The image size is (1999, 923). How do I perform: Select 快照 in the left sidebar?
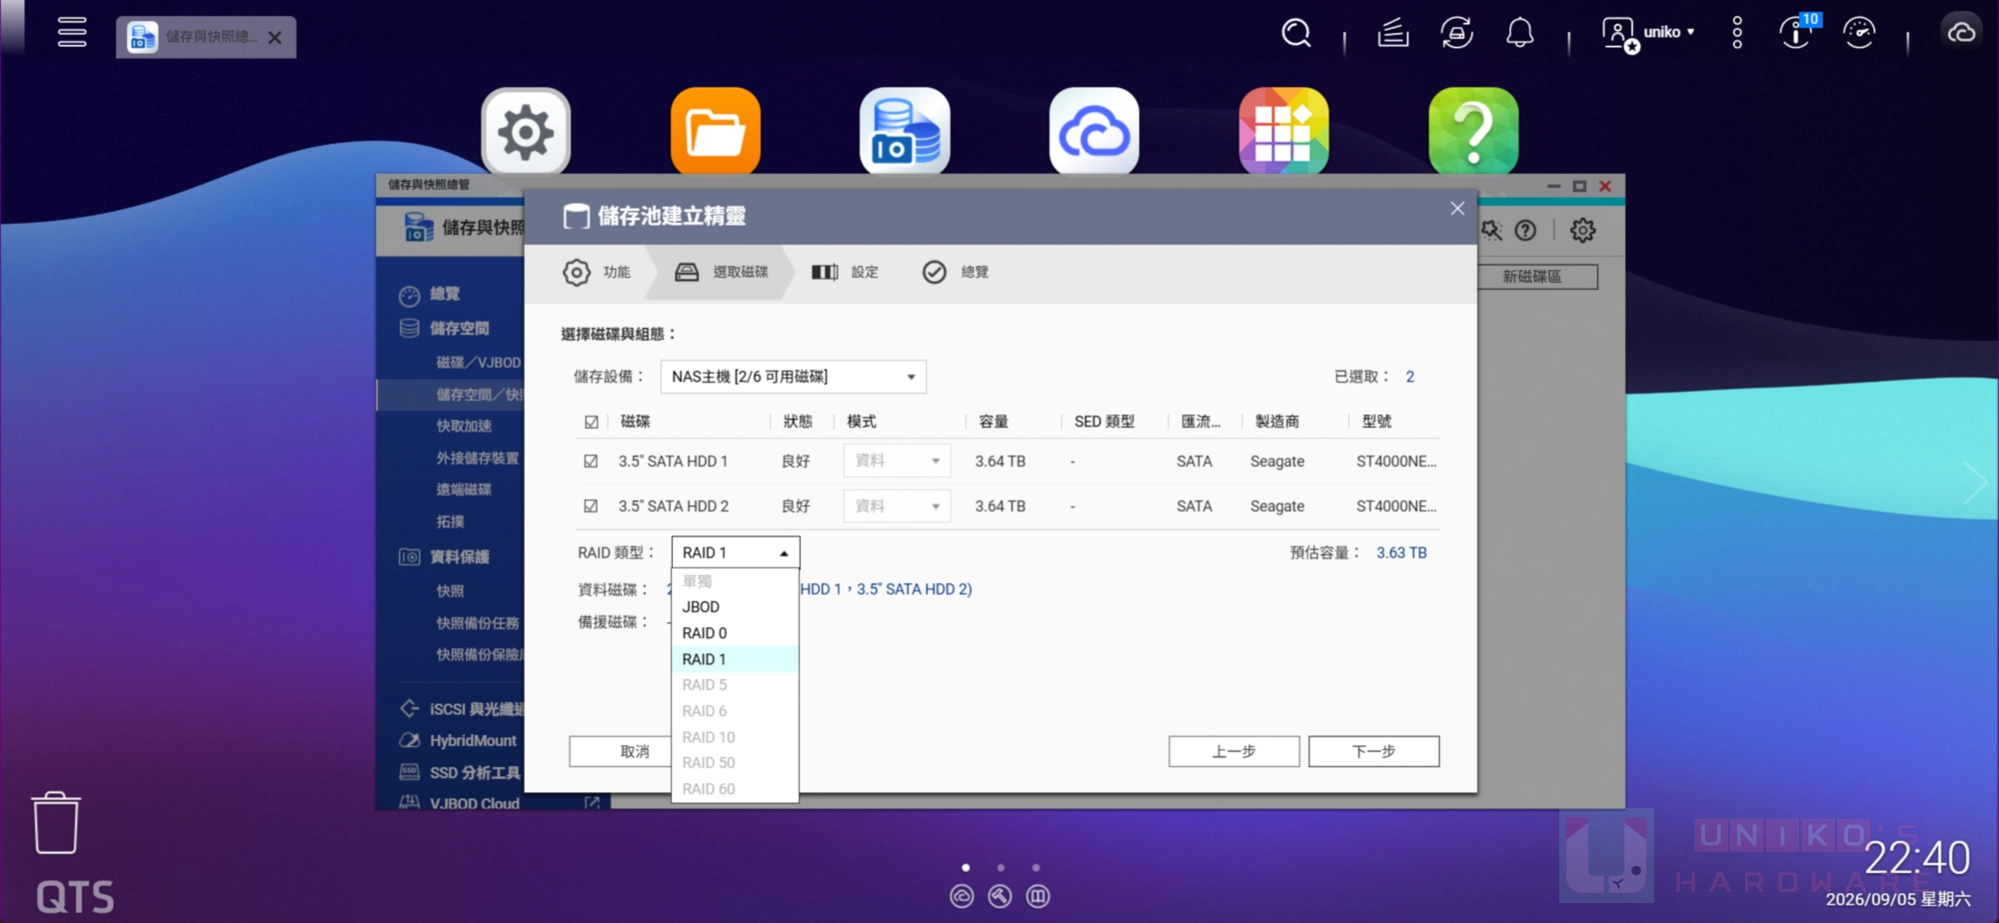pos(450,591)
